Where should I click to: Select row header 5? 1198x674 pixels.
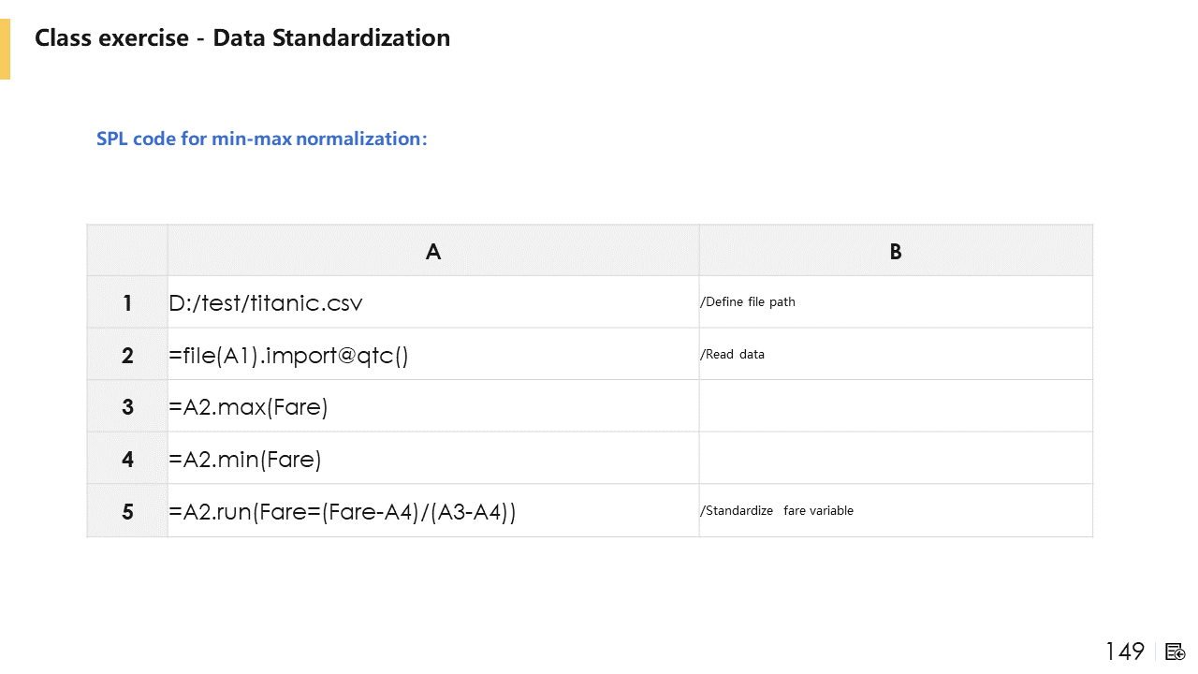click(x=127, y=511)
